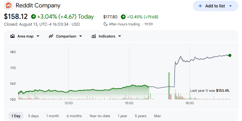Click the +3.04% (+4.67) Today text

point(65,17)
